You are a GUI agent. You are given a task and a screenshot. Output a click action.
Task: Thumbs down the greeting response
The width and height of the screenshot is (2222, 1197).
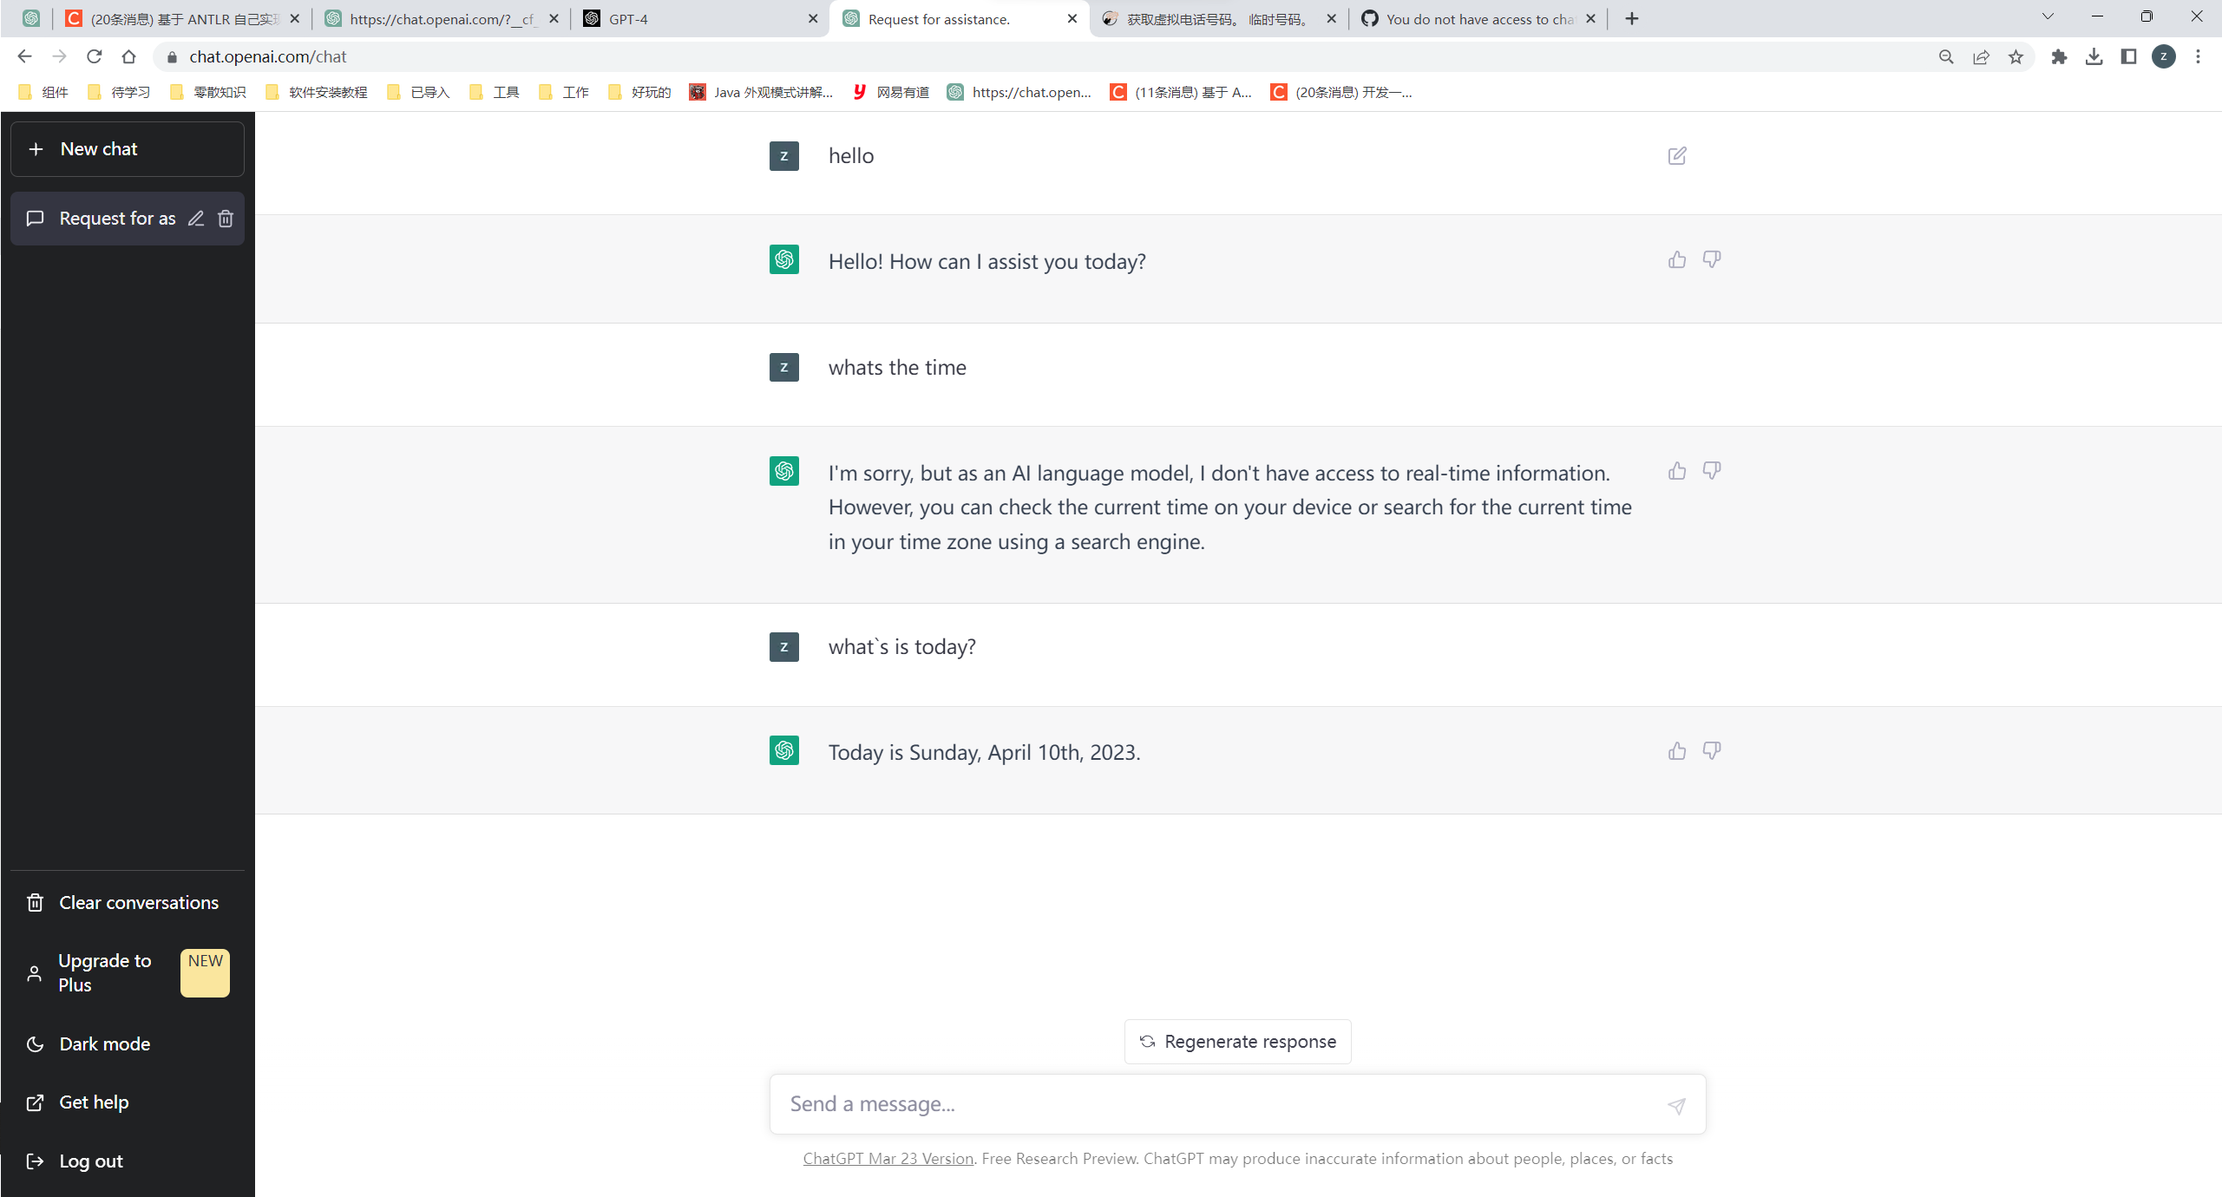tap(1711, 259)
